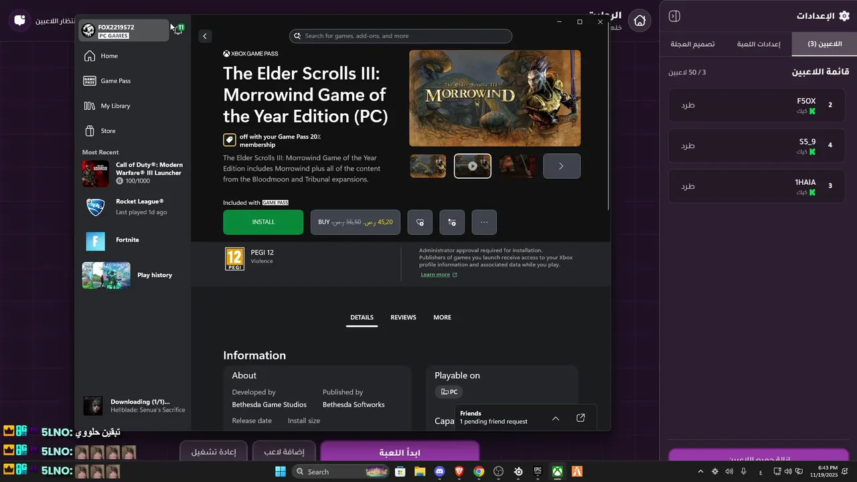Open Discord from taskbar
Screen dimensions: 857x482
pos(439,471)
